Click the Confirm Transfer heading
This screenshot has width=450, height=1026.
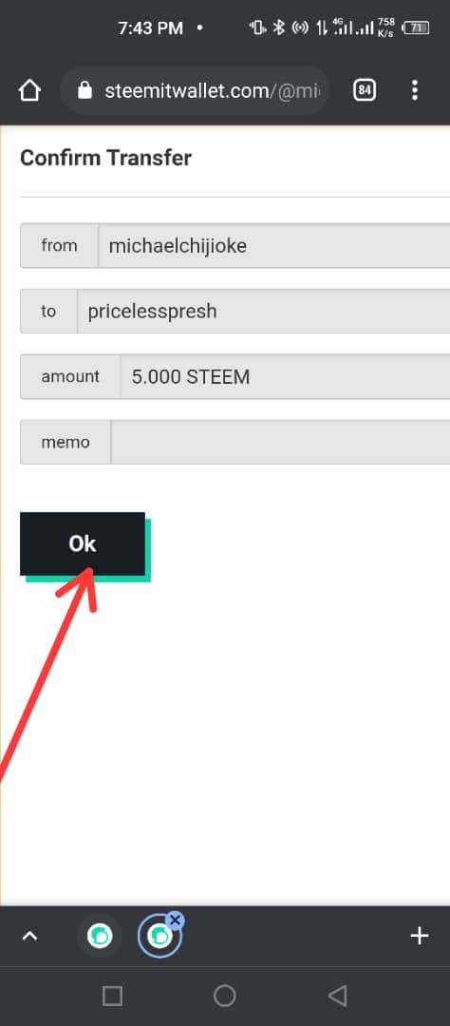click(x=106, y=158)
